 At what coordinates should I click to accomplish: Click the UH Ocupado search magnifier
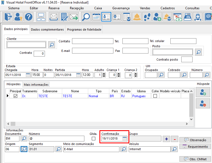161,75
